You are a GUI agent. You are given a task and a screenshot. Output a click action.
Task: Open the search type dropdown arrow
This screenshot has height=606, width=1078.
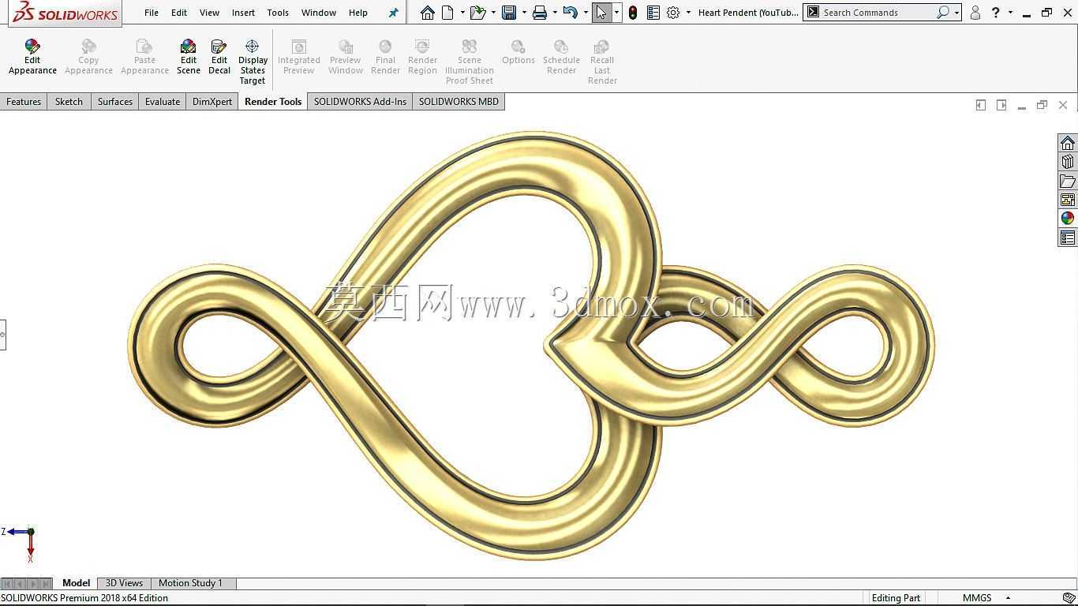(956, 13)
